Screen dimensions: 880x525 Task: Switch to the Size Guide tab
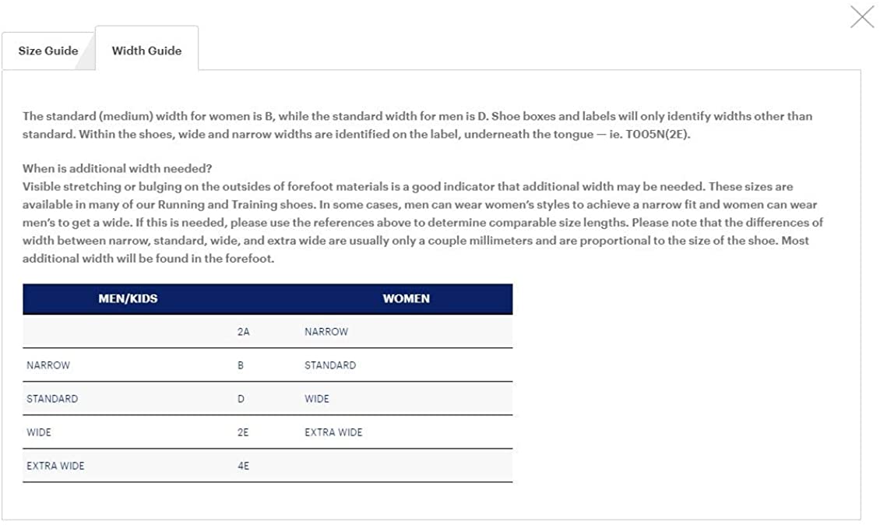pyautogui.click(x=48, y=51)
